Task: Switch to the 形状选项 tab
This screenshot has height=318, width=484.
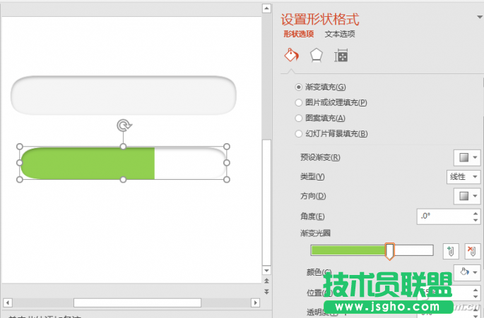Action: point(298,34)
